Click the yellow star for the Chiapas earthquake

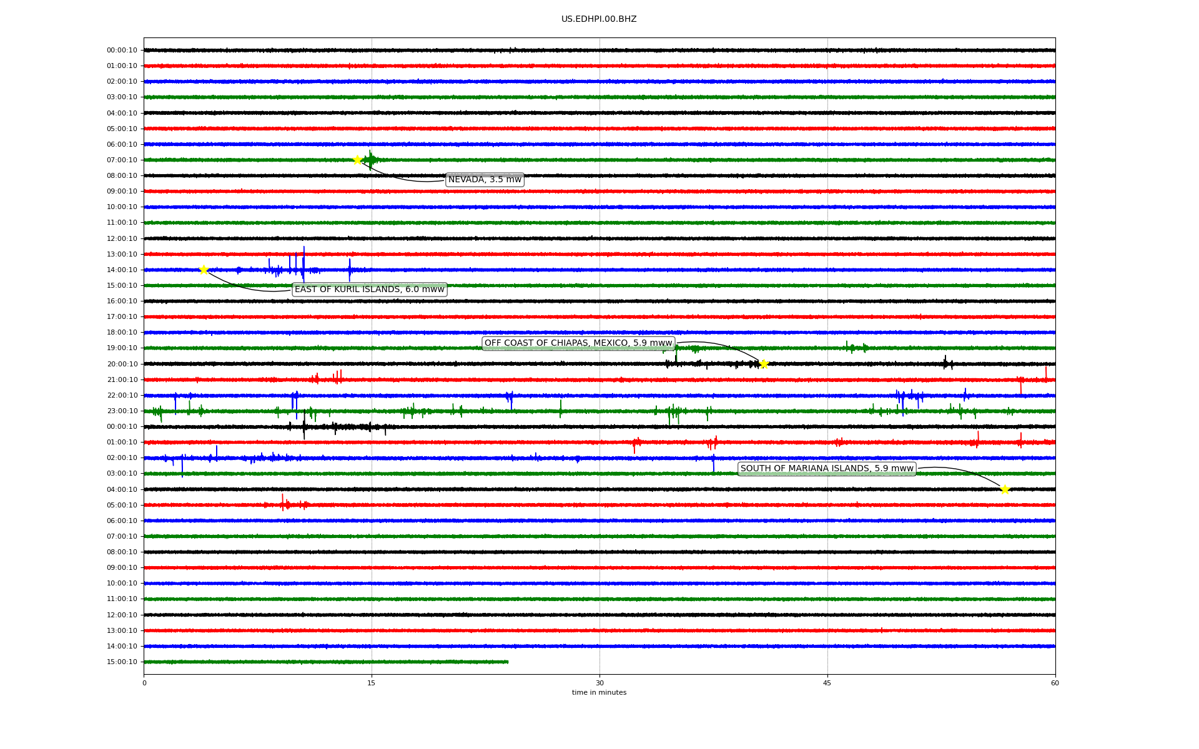click(x=764, y=364)
